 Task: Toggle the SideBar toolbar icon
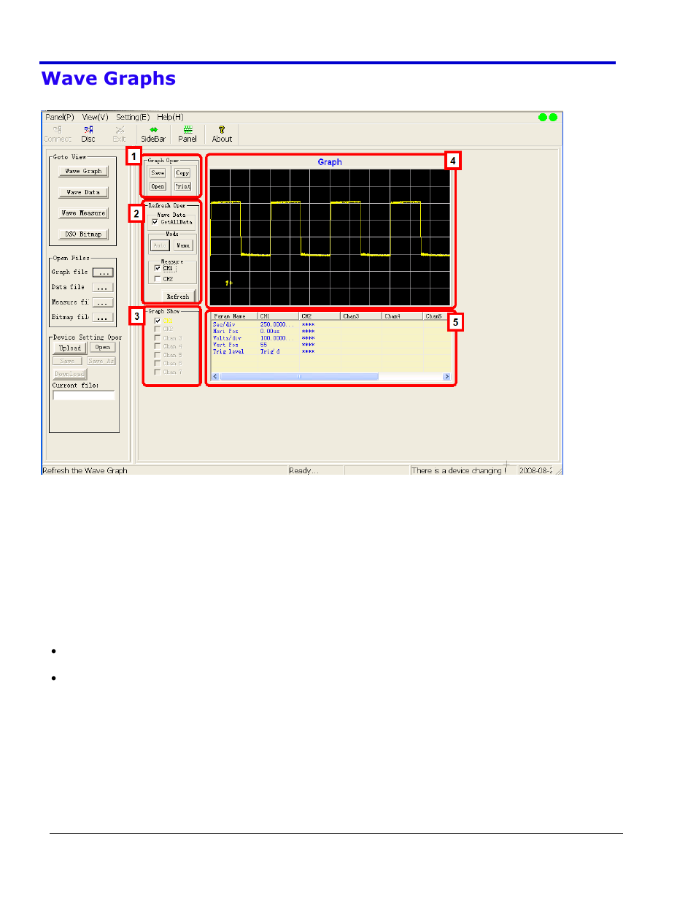(x=153, y=134)
